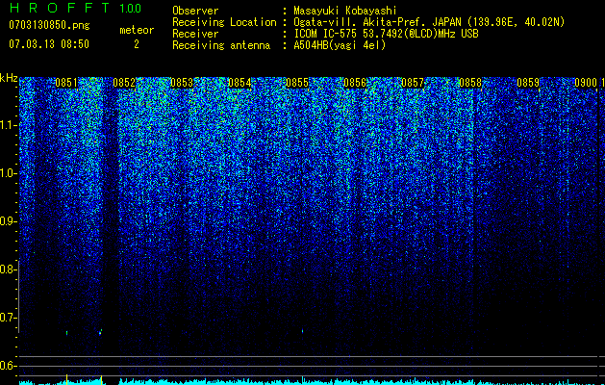
Task: Click the meteor echo dot near 0855
Action: 302,331
